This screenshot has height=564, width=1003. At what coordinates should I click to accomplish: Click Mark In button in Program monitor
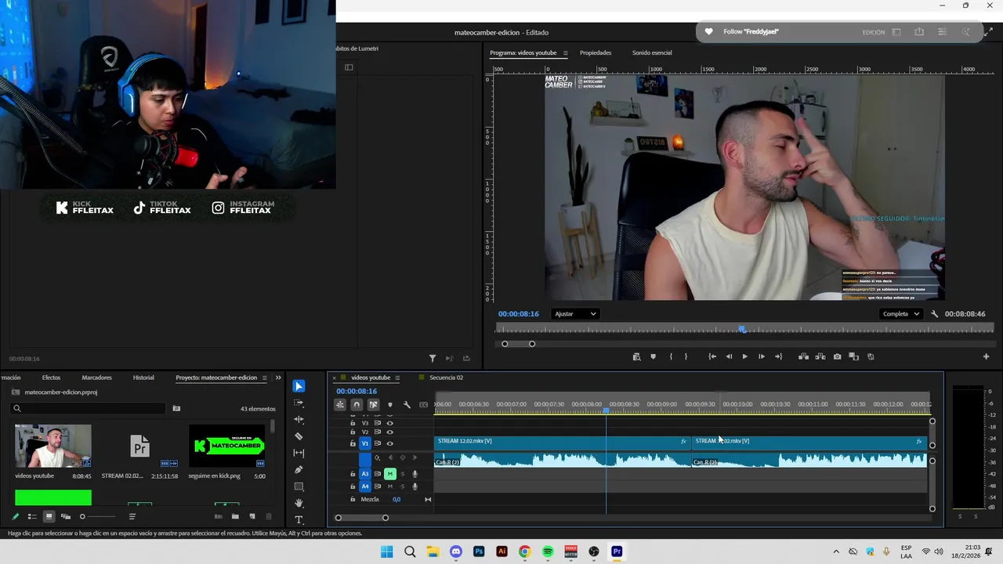point(670,357)
